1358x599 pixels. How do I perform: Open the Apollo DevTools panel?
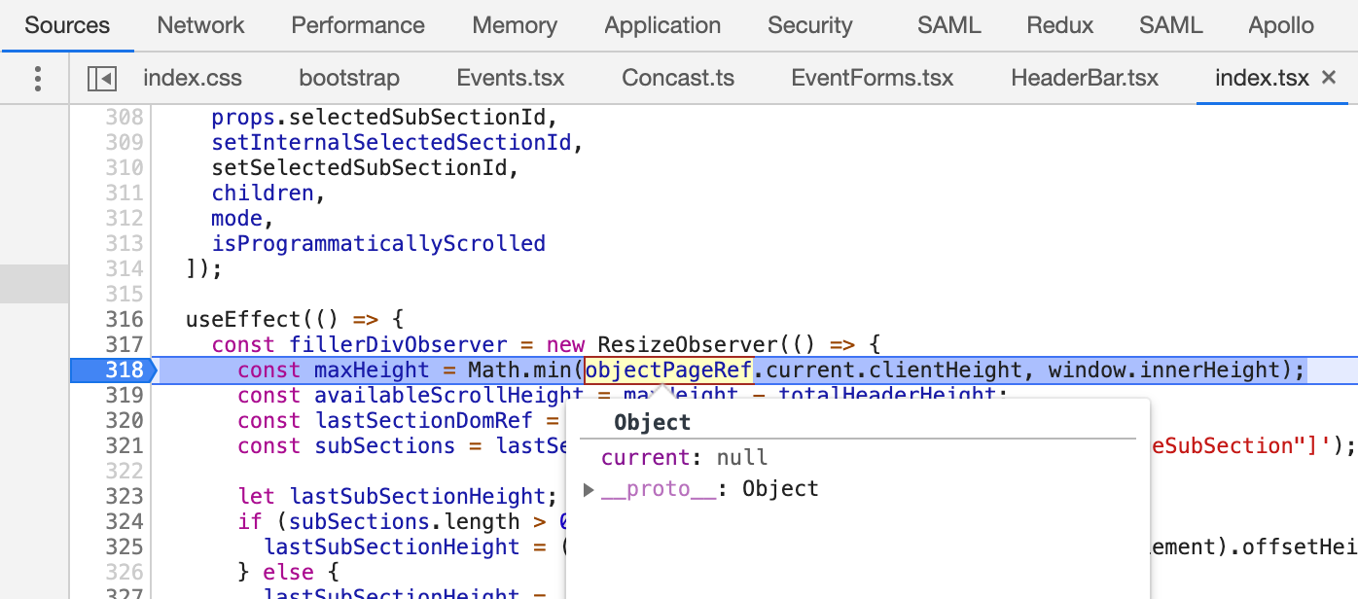click(x=1280, y=25)
